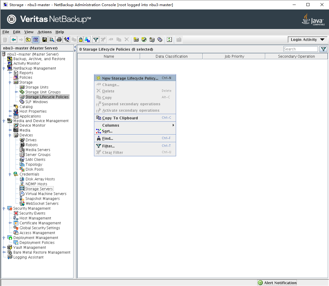Click the padlock icon in toolbar
The width and height of the screenshot is (329, 286).
81,40
